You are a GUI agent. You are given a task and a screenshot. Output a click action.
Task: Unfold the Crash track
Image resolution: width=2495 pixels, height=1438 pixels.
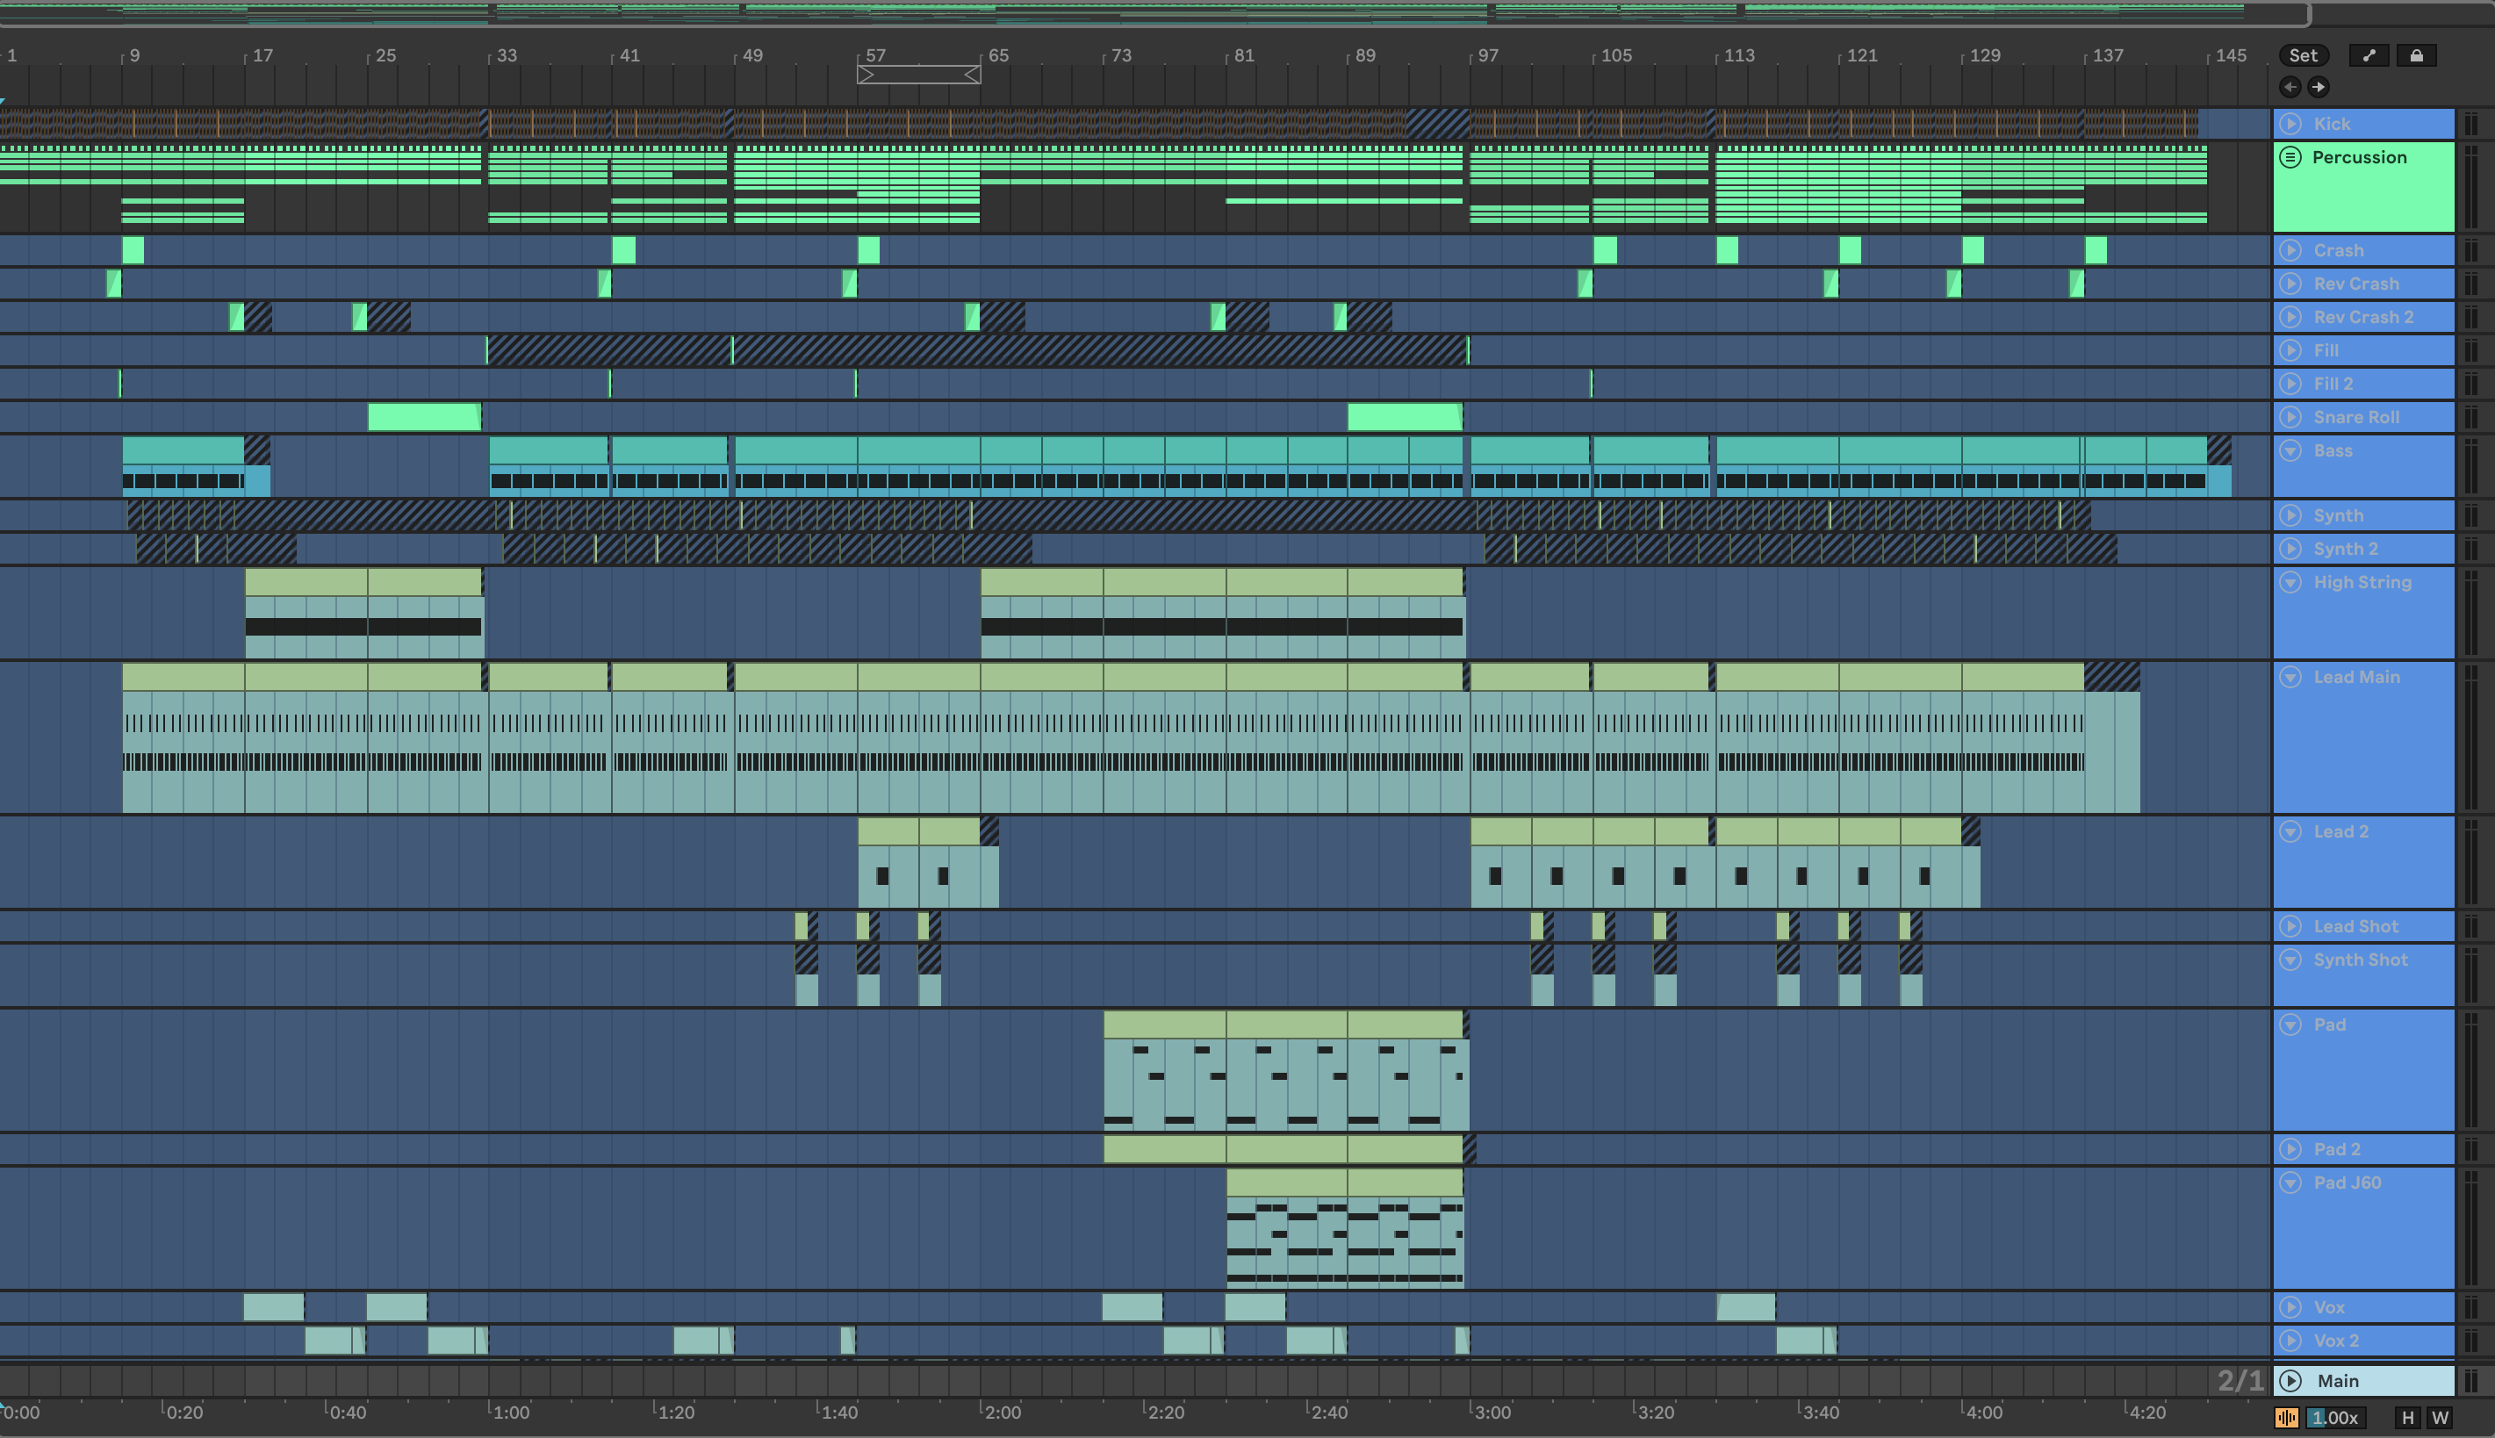coord(2290,250)
